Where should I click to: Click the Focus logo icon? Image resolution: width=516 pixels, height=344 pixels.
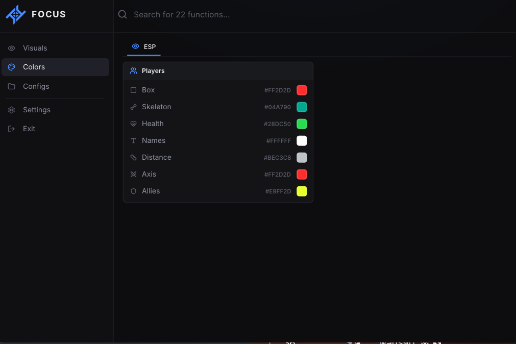coord(16,14)
